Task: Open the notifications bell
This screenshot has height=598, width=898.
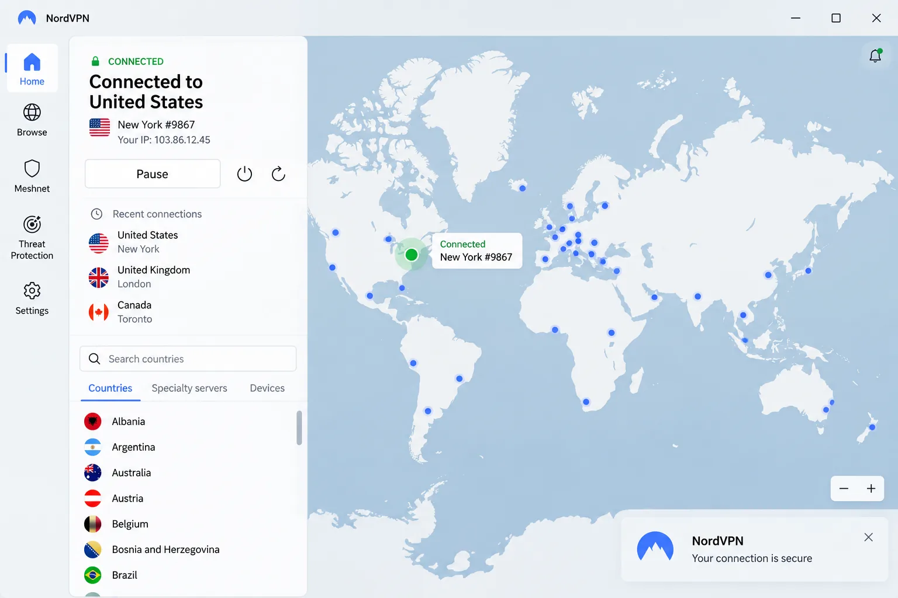Action: pyautogui.click(x=875, y=55)
